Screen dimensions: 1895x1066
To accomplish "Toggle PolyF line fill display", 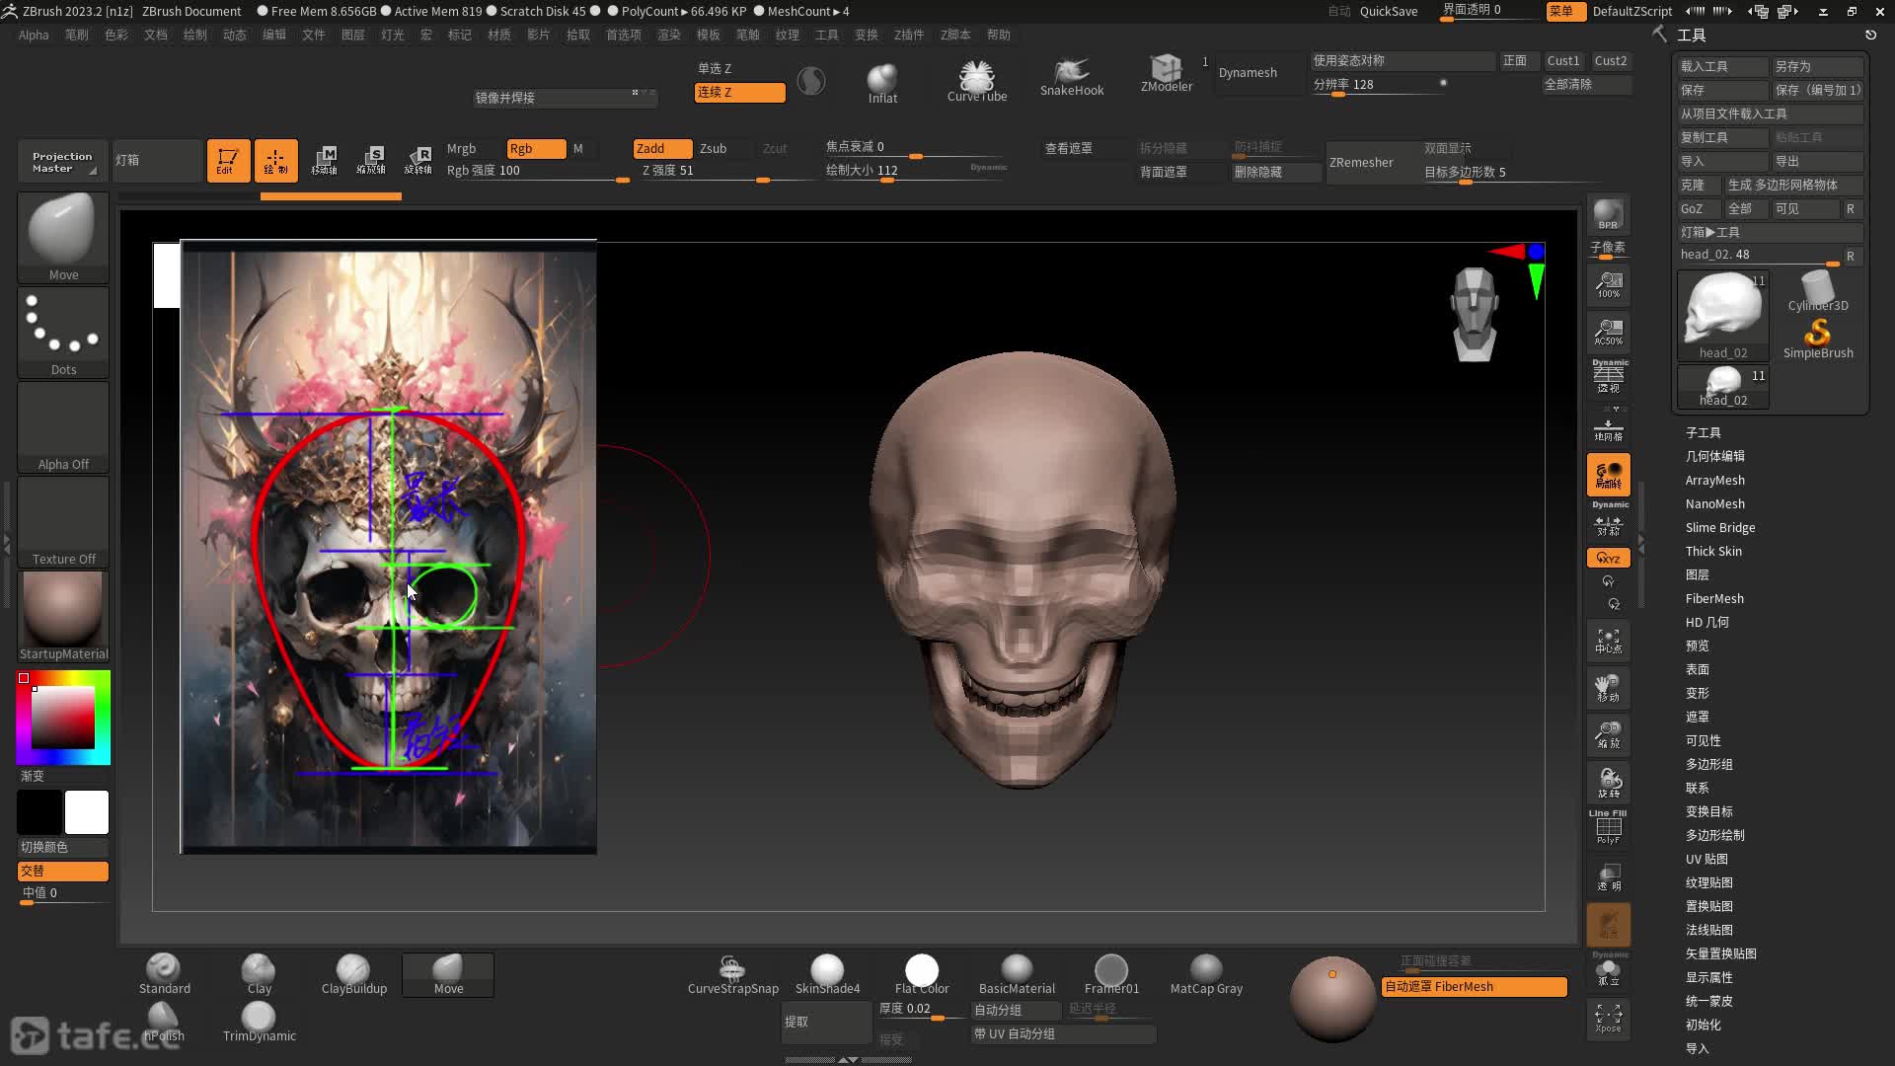I will tap(1609, 828).
